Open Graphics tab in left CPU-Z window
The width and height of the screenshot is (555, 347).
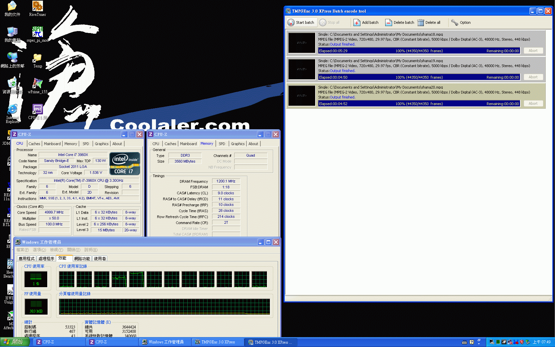coord(101,144)
